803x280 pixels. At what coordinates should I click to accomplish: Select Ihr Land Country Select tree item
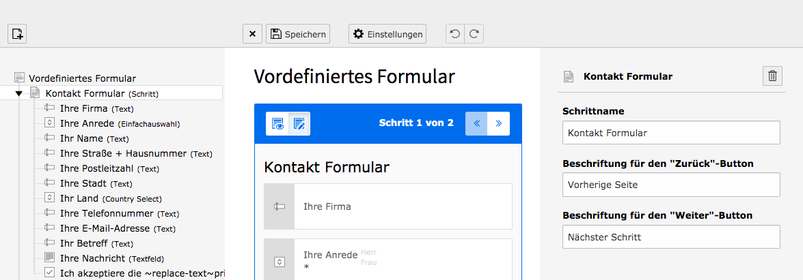point(111,198)
